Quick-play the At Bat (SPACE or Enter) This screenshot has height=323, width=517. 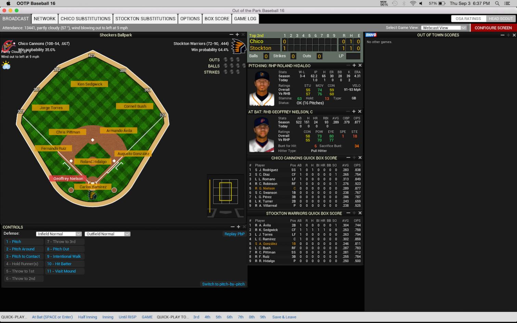click(52, 317)
